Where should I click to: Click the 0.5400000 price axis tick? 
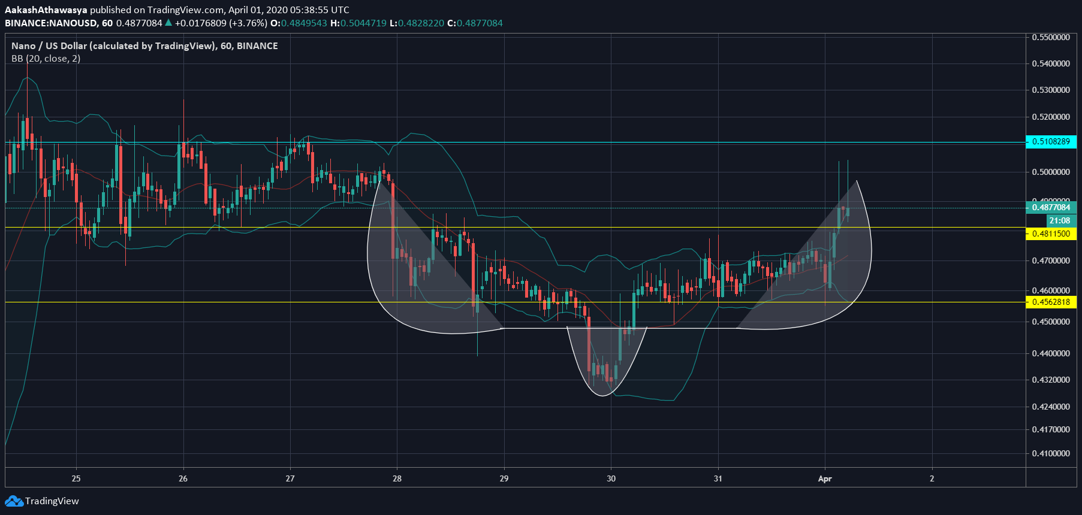1051,63
